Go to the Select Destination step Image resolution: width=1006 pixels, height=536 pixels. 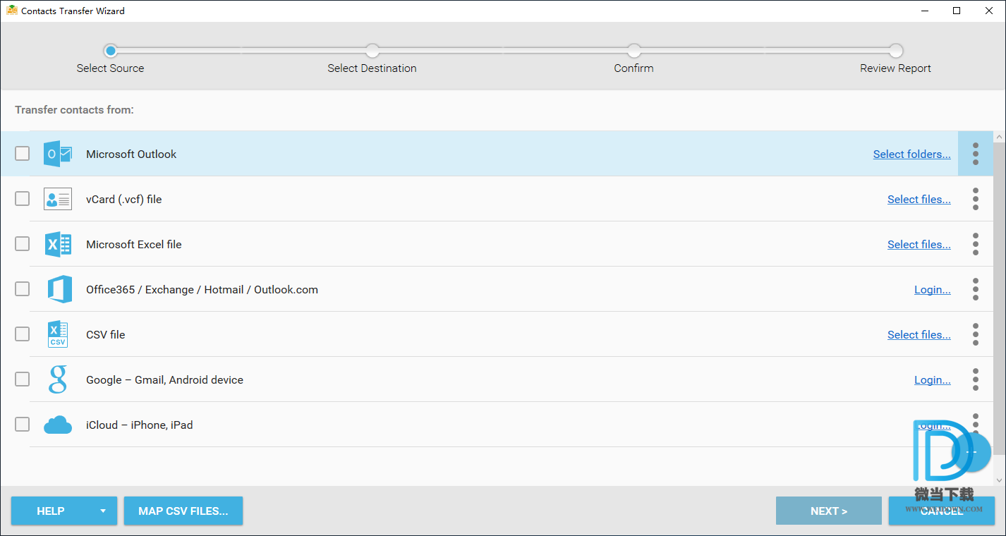(x=372, y=51)
